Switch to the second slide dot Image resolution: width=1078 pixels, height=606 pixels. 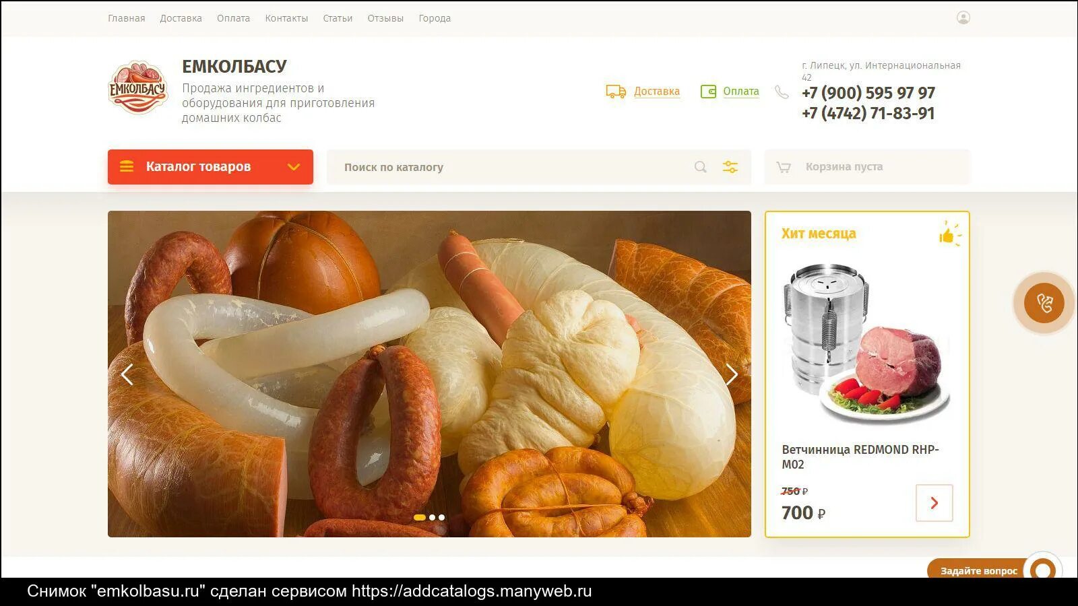[x=433, y=517]
